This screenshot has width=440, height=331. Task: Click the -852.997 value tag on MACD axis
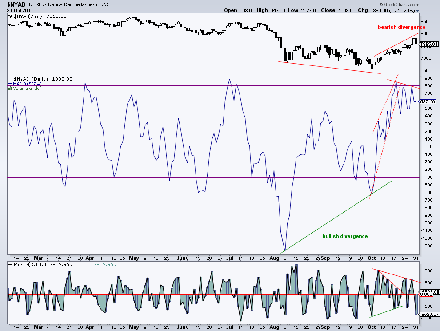pyautogui.click(x=429, y=314)
